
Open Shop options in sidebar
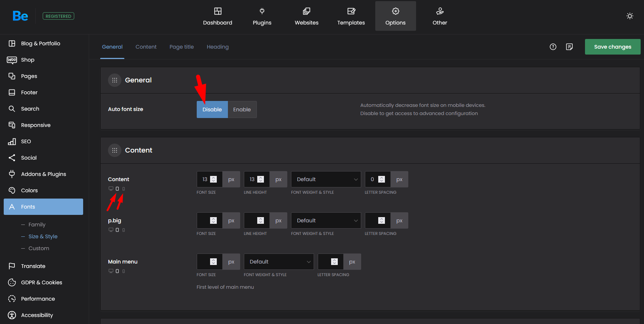pyautogui.click(x=43, y=60)
